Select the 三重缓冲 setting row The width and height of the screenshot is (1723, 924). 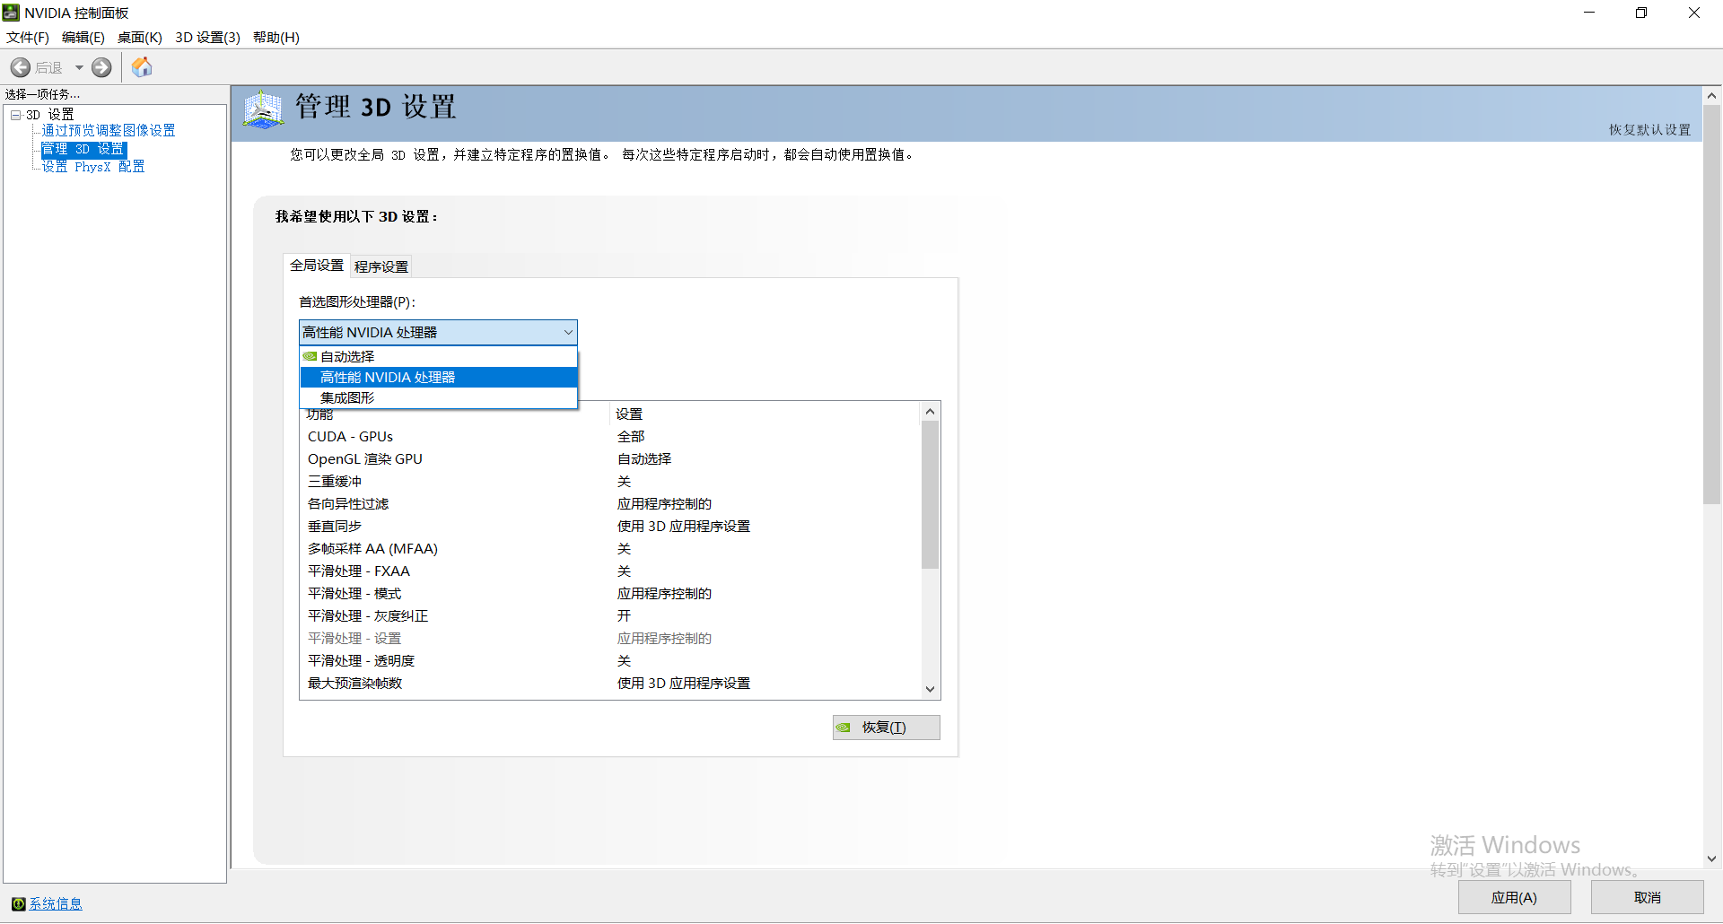[610, 482]
